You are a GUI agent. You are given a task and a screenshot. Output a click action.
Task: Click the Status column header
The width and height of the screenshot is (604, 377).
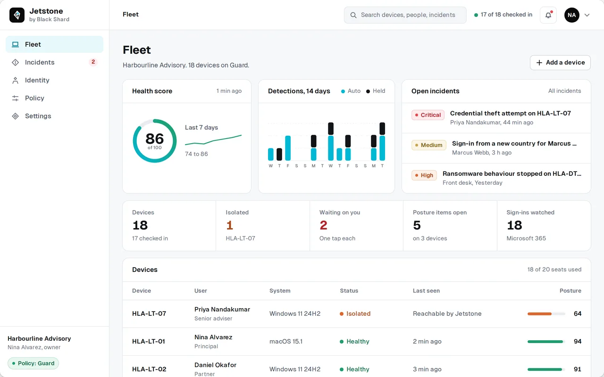[x=349, y=291]
